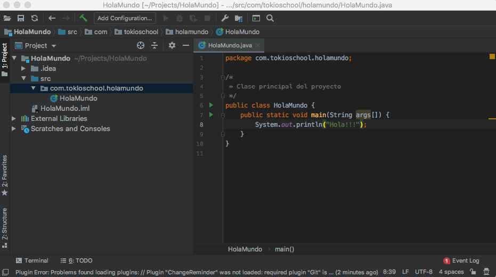The height and width of the screenshot is (277, 496).
Task: Click the Search Everywhere magnifier icon
Action: coord(270,18)
